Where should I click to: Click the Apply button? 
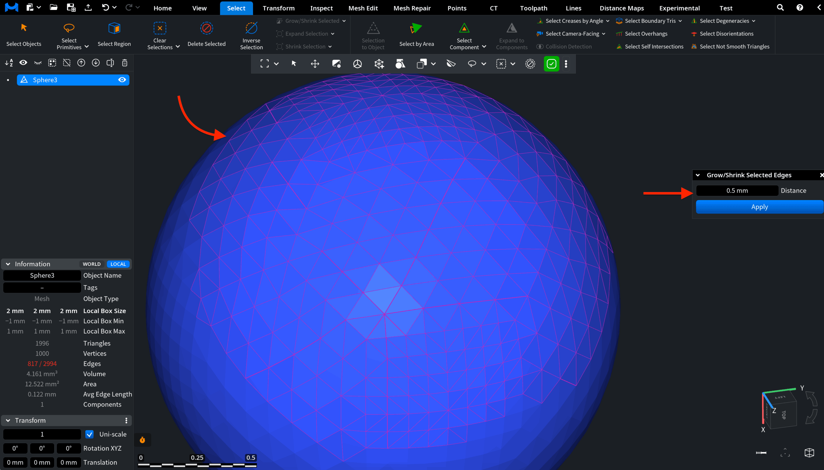pos(760,206)
